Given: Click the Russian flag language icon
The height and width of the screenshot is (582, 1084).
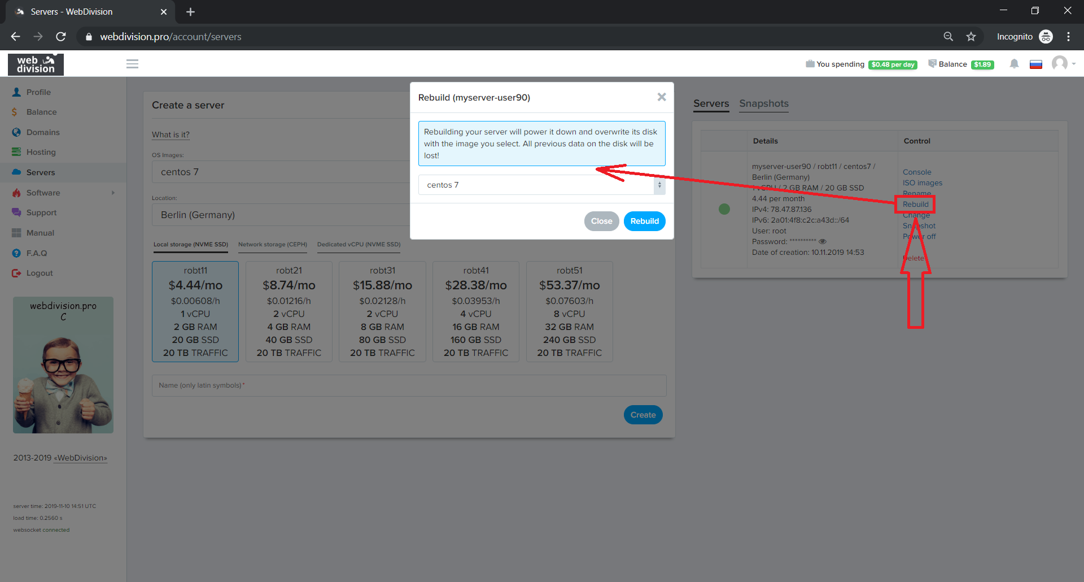Looking at the screenshot, I should [1035, 64].
